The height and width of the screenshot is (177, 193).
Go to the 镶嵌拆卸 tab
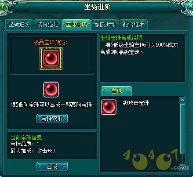coord(105,25)
